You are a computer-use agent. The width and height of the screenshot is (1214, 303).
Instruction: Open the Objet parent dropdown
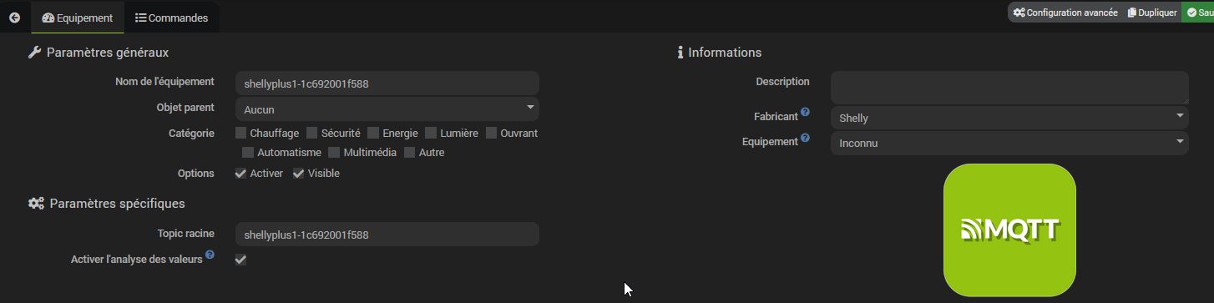point(387,109)
